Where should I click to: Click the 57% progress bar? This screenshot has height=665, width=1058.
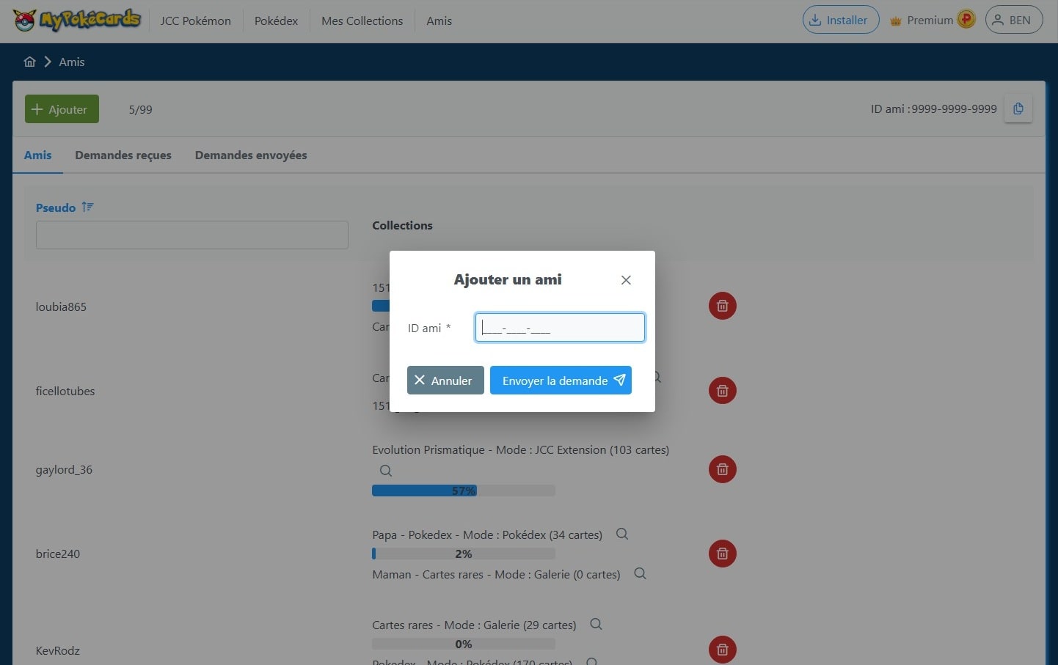(463, 491)
